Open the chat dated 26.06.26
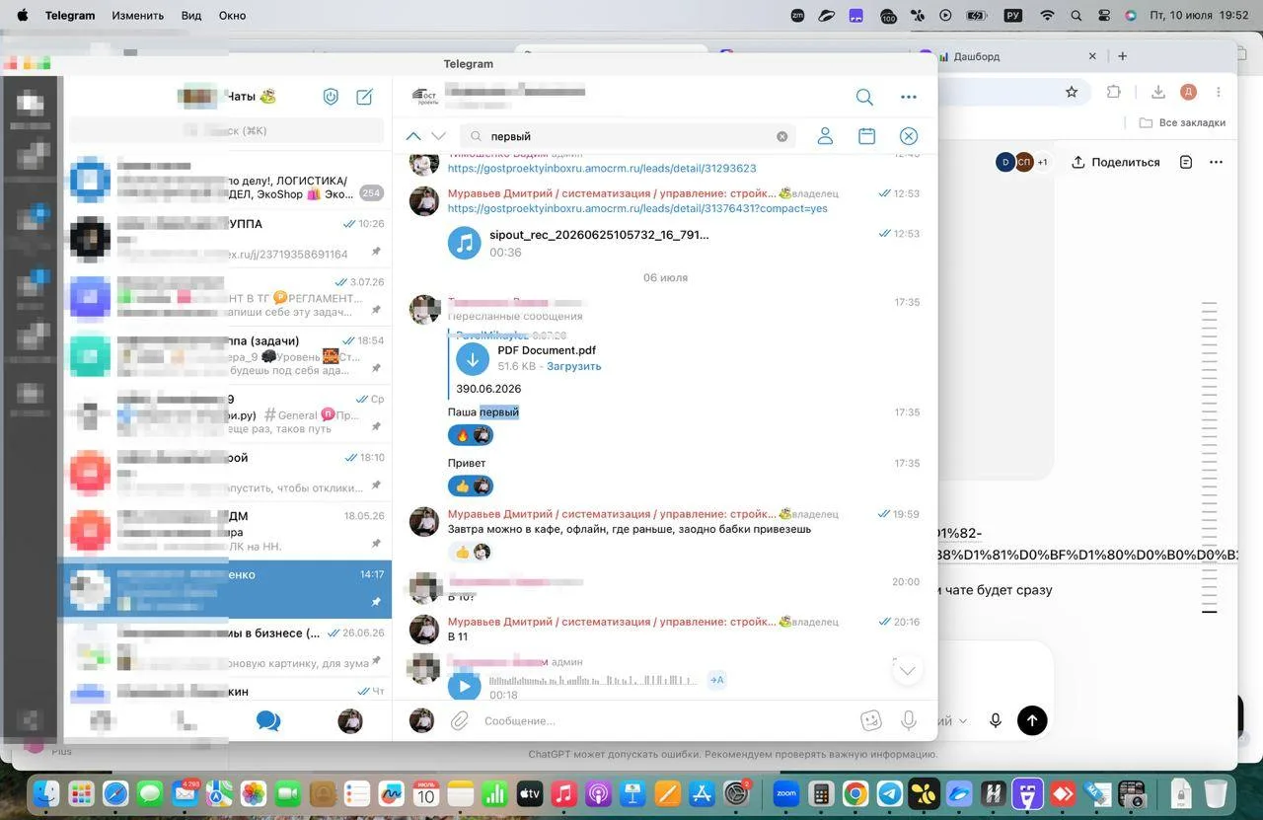Screen dimensions: 1263x820 pos(227,647)
